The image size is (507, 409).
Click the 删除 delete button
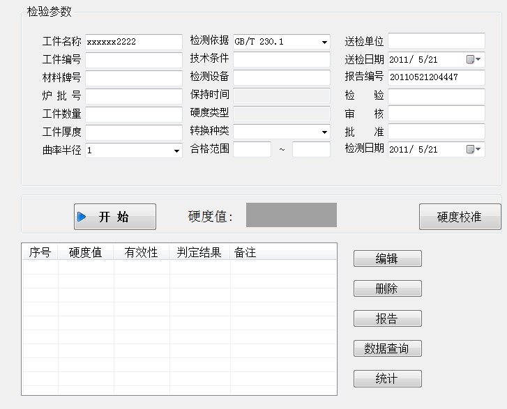coord(388,288)
